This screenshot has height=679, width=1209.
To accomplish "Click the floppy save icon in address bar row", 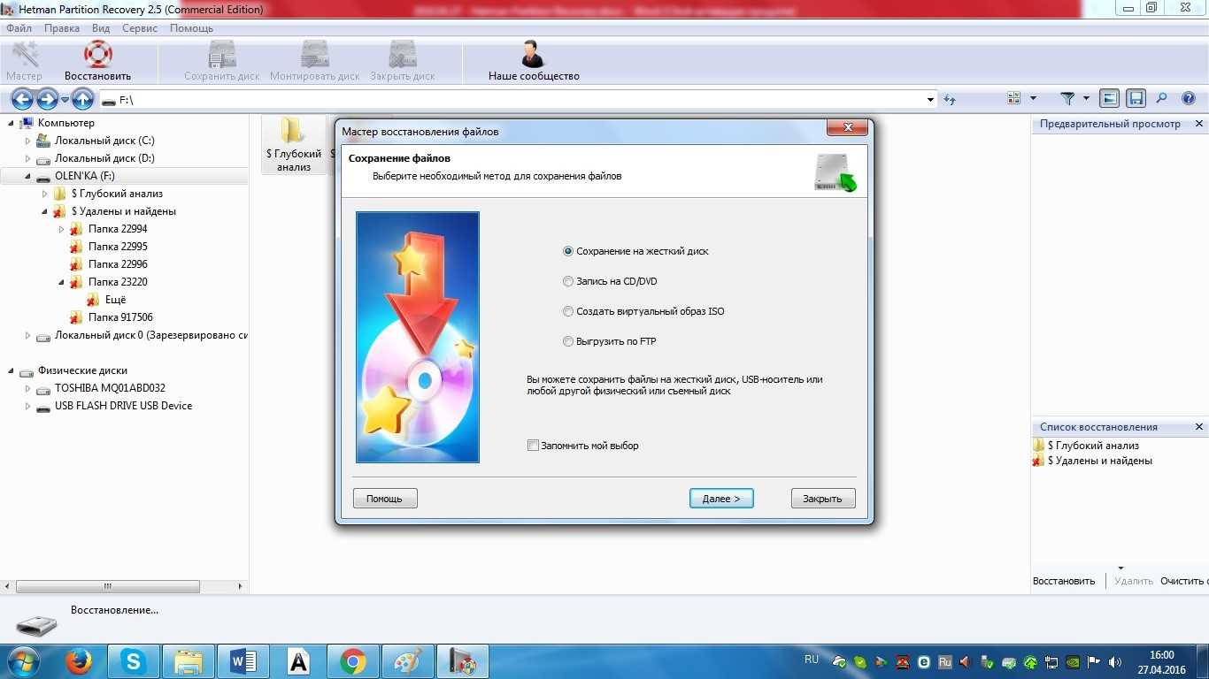I will tap(1136, 99).
